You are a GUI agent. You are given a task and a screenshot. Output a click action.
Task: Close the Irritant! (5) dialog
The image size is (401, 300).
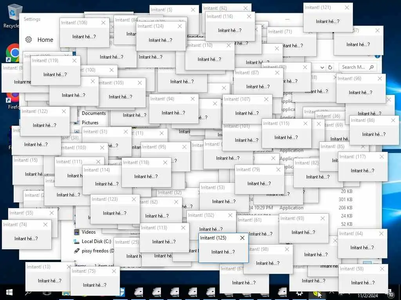pos(193,10)
